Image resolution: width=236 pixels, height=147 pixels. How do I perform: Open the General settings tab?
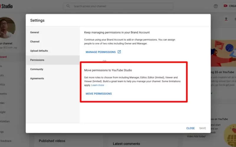[35, 32]
